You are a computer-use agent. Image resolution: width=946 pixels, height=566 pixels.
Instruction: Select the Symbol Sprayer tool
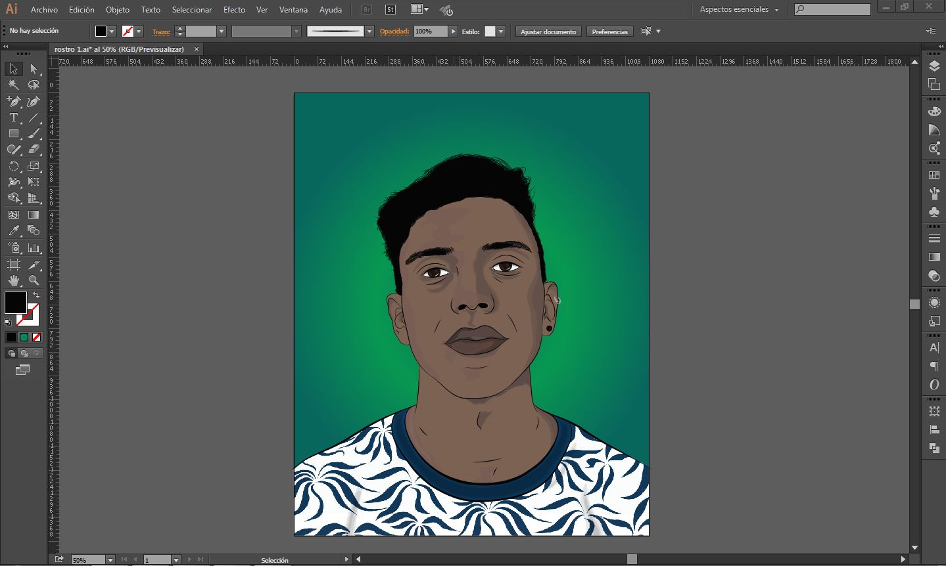[13, 248]
